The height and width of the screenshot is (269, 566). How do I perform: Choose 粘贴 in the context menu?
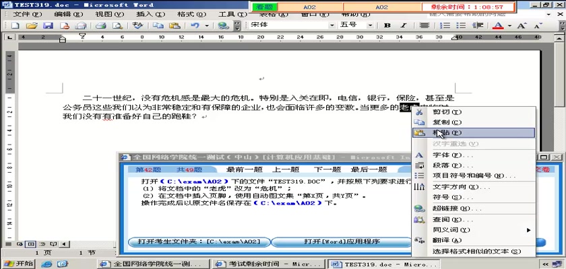pyautogui.click(x=473, y=133)
